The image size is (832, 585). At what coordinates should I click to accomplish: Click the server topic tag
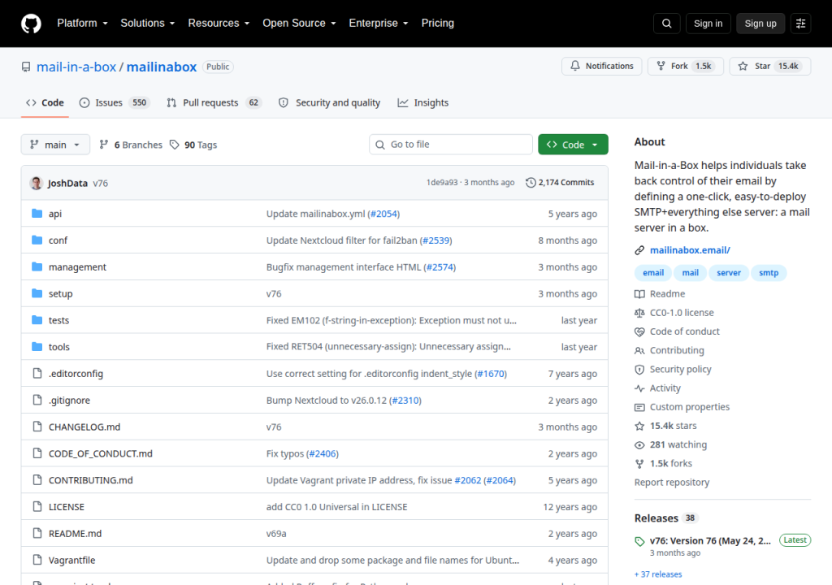click(729, 273)
